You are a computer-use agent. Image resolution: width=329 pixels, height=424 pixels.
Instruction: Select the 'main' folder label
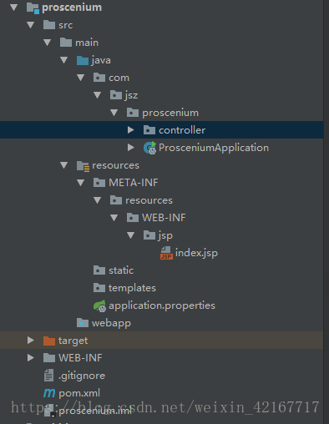(87, 43)
